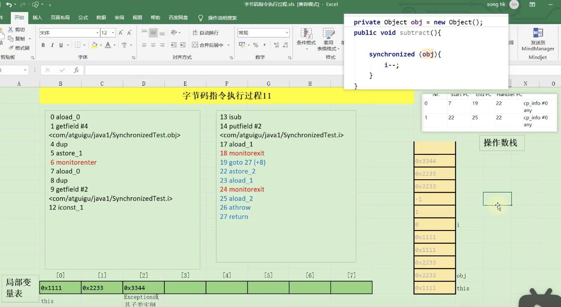The height and width of the screenshot is (307, 561).
Task: Select middle vertical align icon
Action: click(153, 33)
